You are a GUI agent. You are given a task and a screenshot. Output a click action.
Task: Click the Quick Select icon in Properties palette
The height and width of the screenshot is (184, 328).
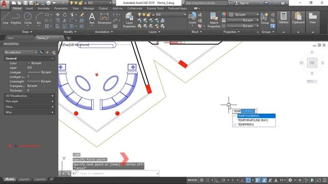point(54,52)
